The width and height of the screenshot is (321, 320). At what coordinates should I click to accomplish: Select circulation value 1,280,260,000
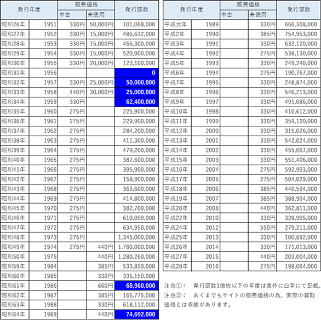point(136,257)
